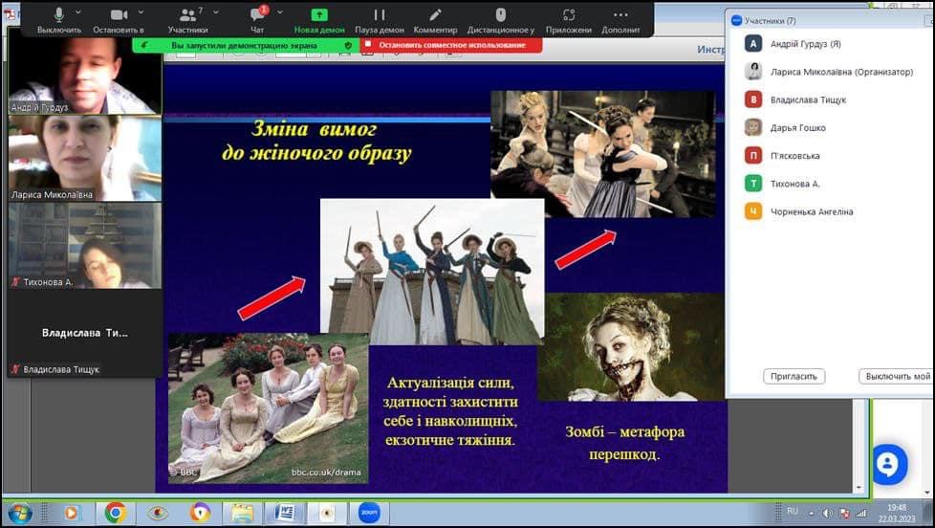Click blue chat bubble floating button

tap(888, 464)
